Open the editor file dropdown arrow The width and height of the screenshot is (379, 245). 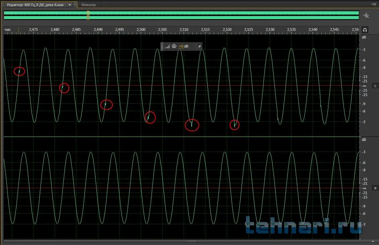pyautogui.click(x=70, y=5)
